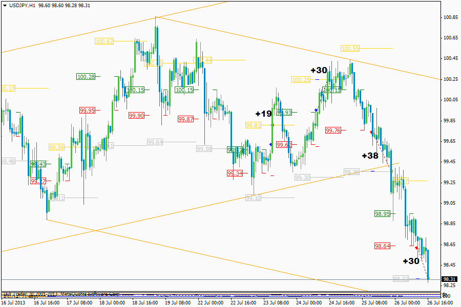Select the yellow 100.44 price label
Screen dimensions: 461x307
(202, 60)
